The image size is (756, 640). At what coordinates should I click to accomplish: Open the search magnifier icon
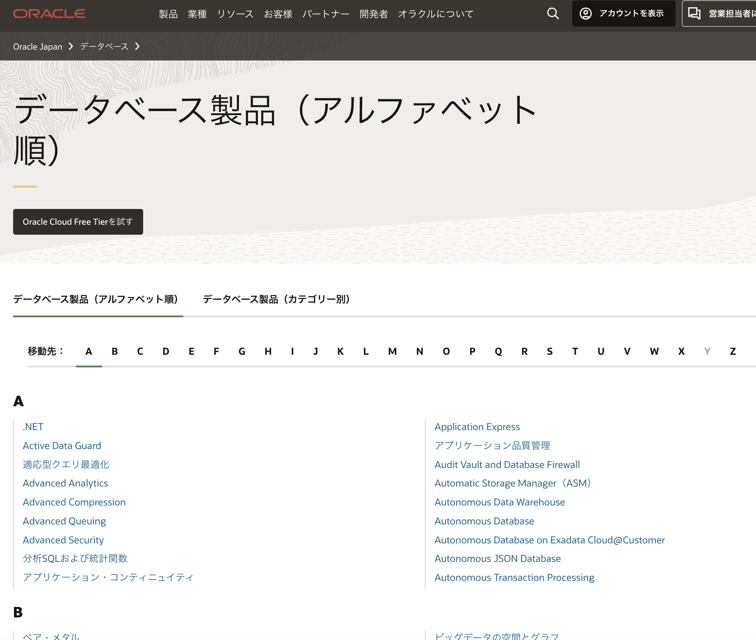[x=552, y=14]
